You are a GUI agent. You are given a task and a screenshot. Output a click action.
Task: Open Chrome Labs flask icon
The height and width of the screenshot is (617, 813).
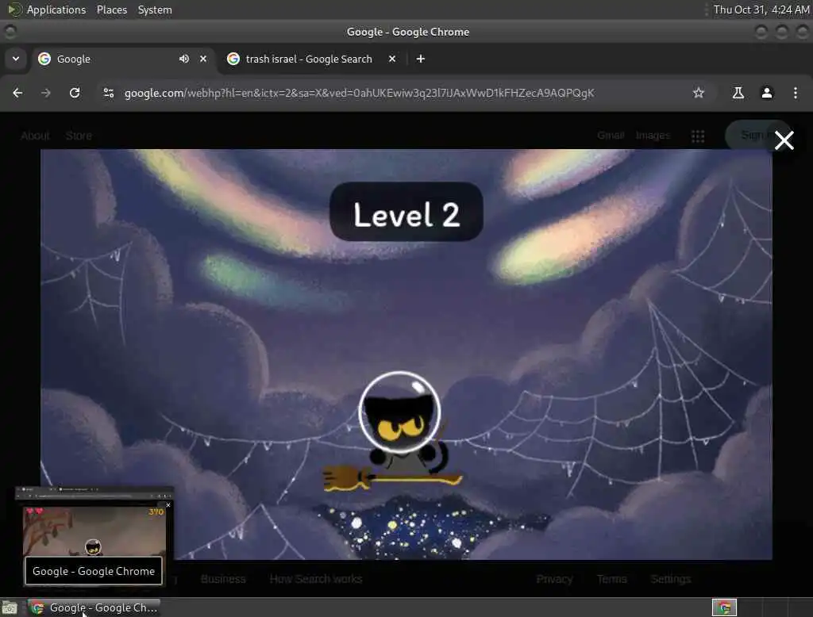[x=738, y=93]
